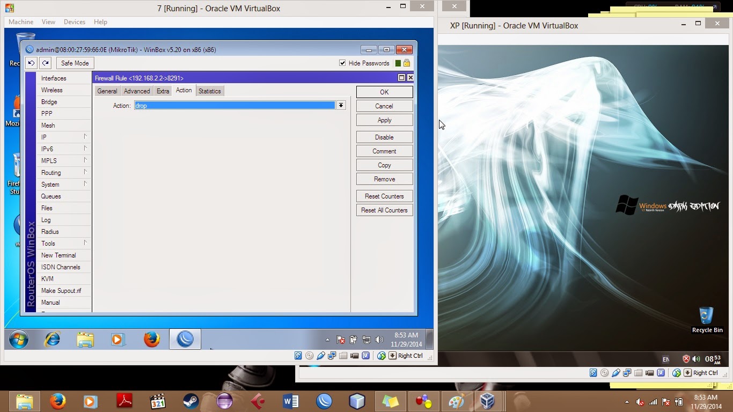Open Adobe Reader from the host taskbar
This screenshot has width=733, height=412.
tap(124, 401)
